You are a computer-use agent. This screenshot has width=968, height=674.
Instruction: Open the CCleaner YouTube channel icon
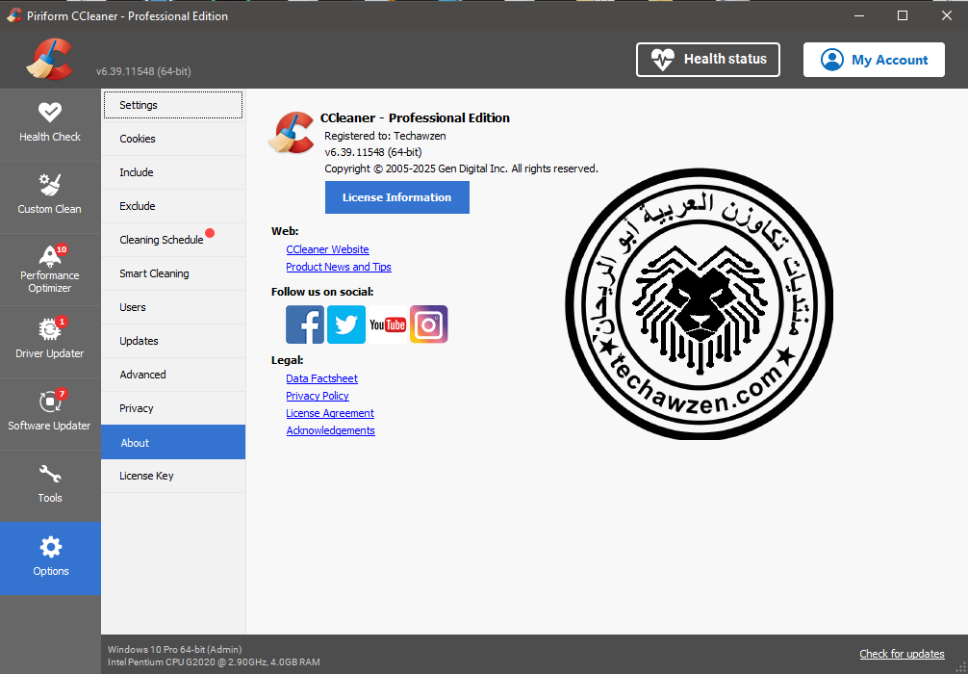pos(388,324)
